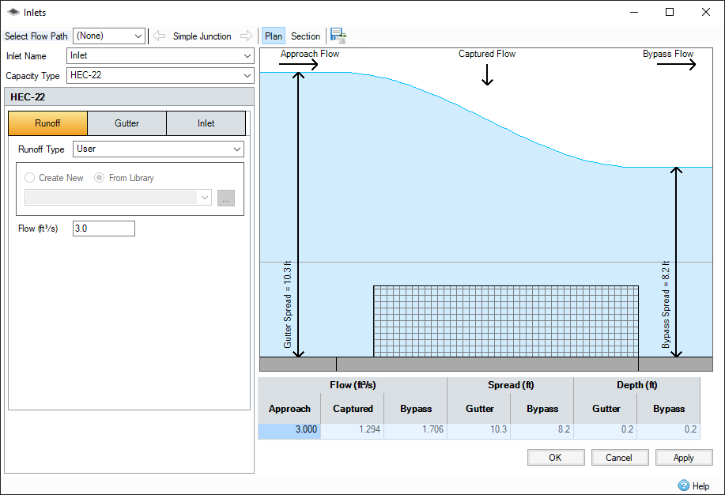Image resolution: width=725 pixels, height=495 pixels.
Task: Click the library browse ellipsis button
Action: pos(226,198)
